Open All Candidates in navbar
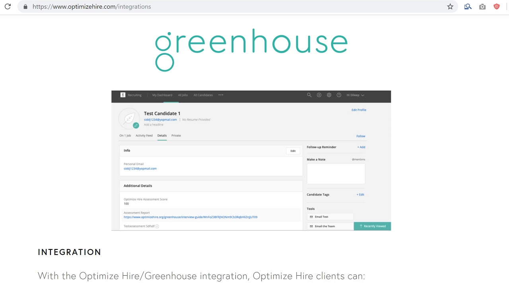Viewport: 509px width, 286px height. [203, 95]
